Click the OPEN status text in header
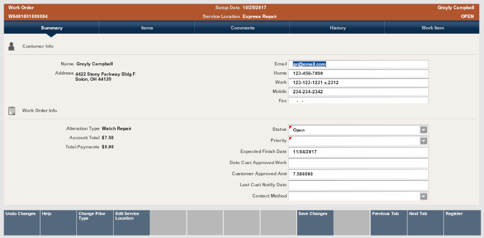 coord(467,17)
